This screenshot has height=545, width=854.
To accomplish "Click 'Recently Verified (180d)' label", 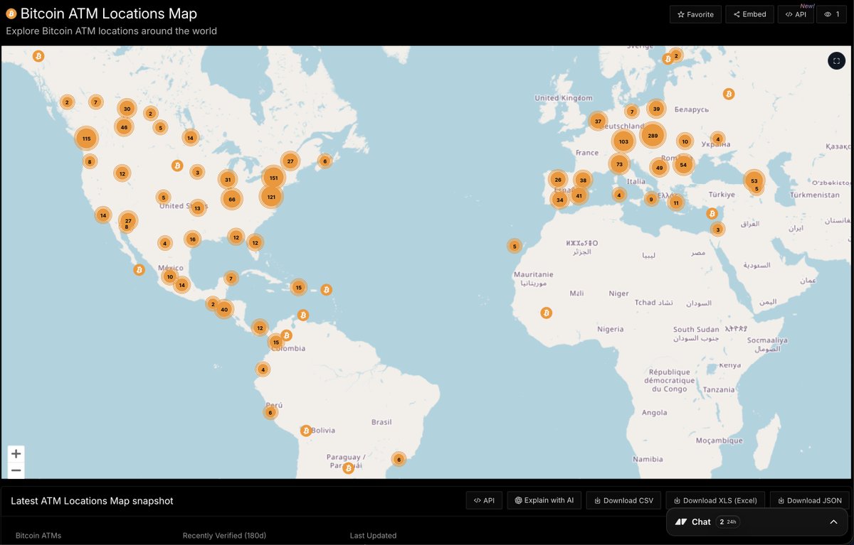I will coord(224,536).
